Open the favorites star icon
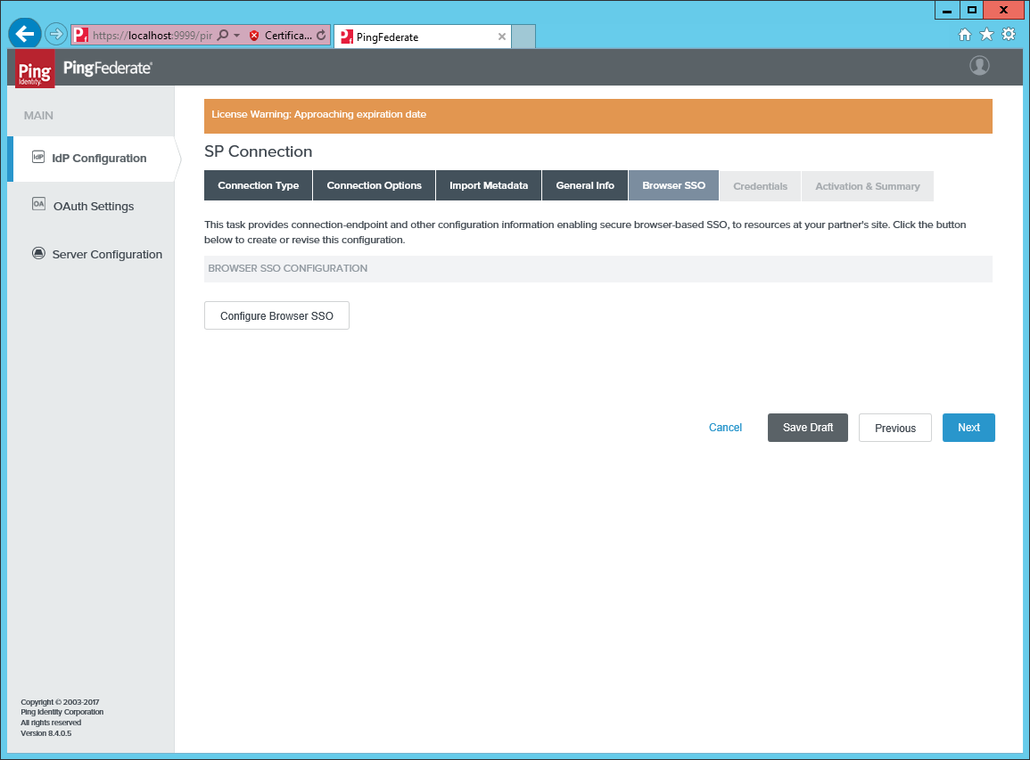 [x=986, y=34]
